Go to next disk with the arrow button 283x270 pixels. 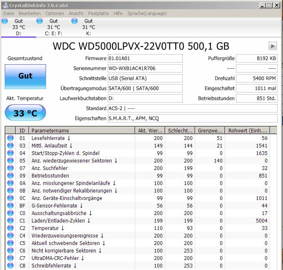(x=273, y=46)
